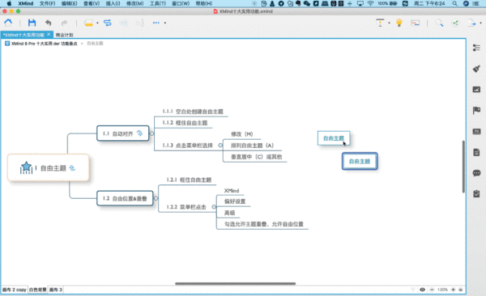
Task: Click the three-dots more tools icon
Action: (156, 23)
